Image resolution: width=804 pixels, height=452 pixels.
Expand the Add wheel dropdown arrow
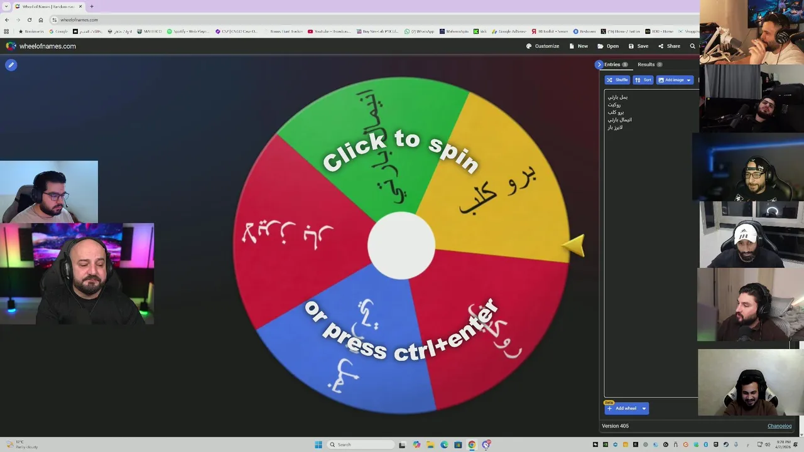click(x=644, y=409)
